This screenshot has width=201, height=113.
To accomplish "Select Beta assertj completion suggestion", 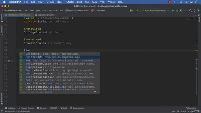I will tap(59, 80).
